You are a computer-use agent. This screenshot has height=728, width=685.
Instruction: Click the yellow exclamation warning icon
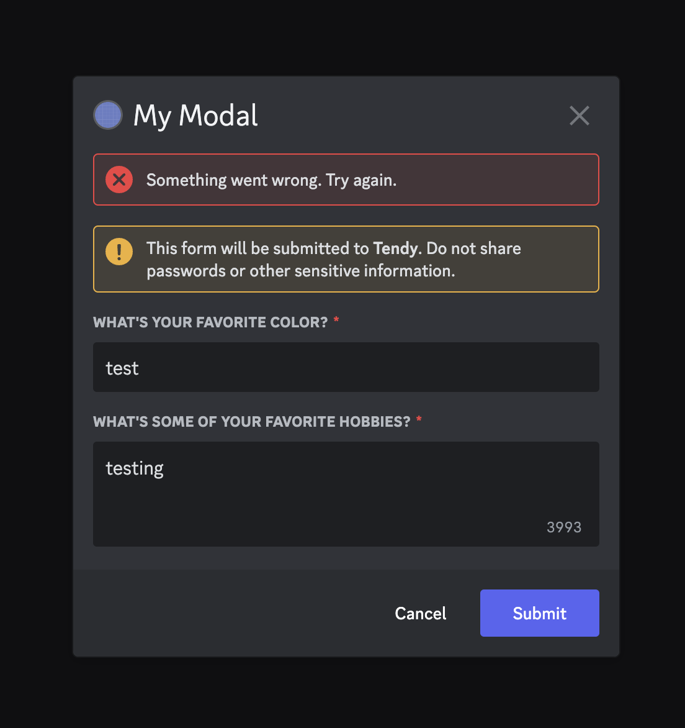119,252
